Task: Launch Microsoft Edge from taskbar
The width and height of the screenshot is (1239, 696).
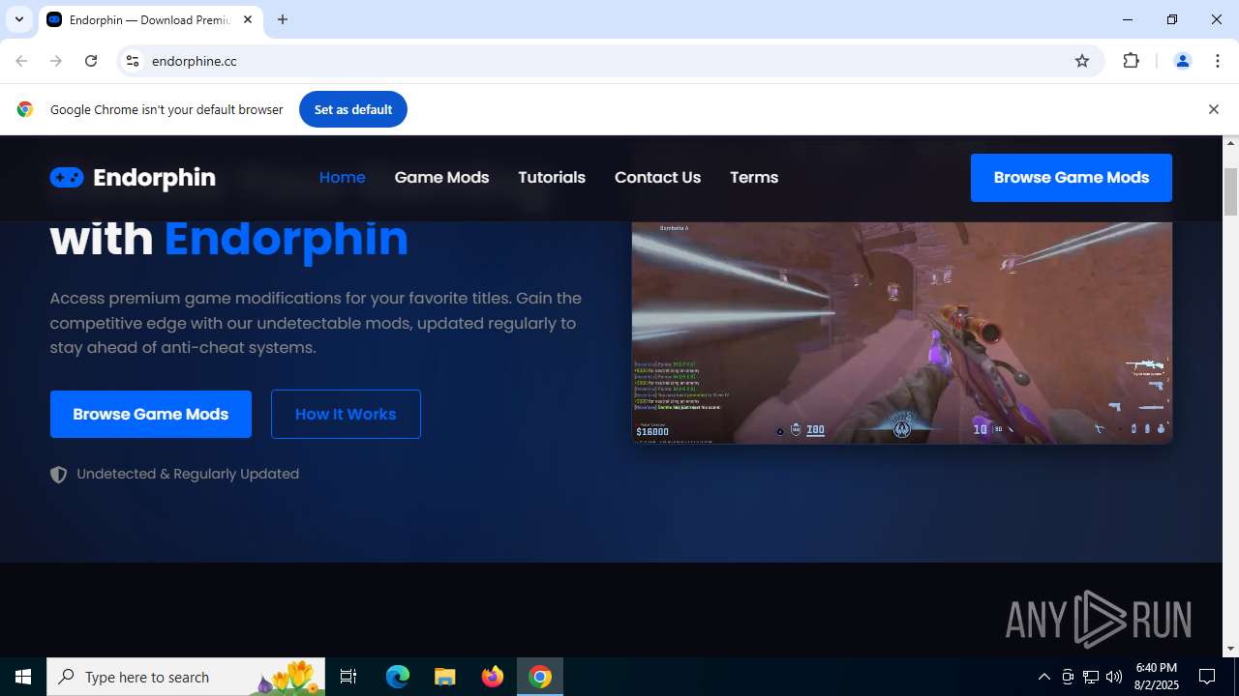Action: click(398, 677)
